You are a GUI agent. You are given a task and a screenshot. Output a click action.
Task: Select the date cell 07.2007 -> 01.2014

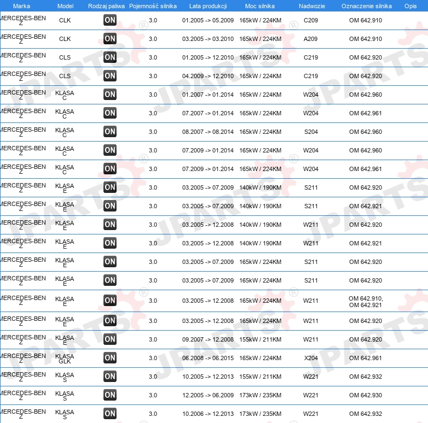(208, 113)
